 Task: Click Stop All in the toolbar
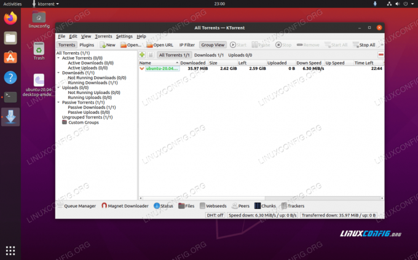tap(364, 45)
